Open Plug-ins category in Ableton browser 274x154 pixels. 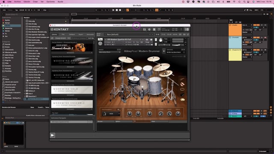click(x=8, y=60)
